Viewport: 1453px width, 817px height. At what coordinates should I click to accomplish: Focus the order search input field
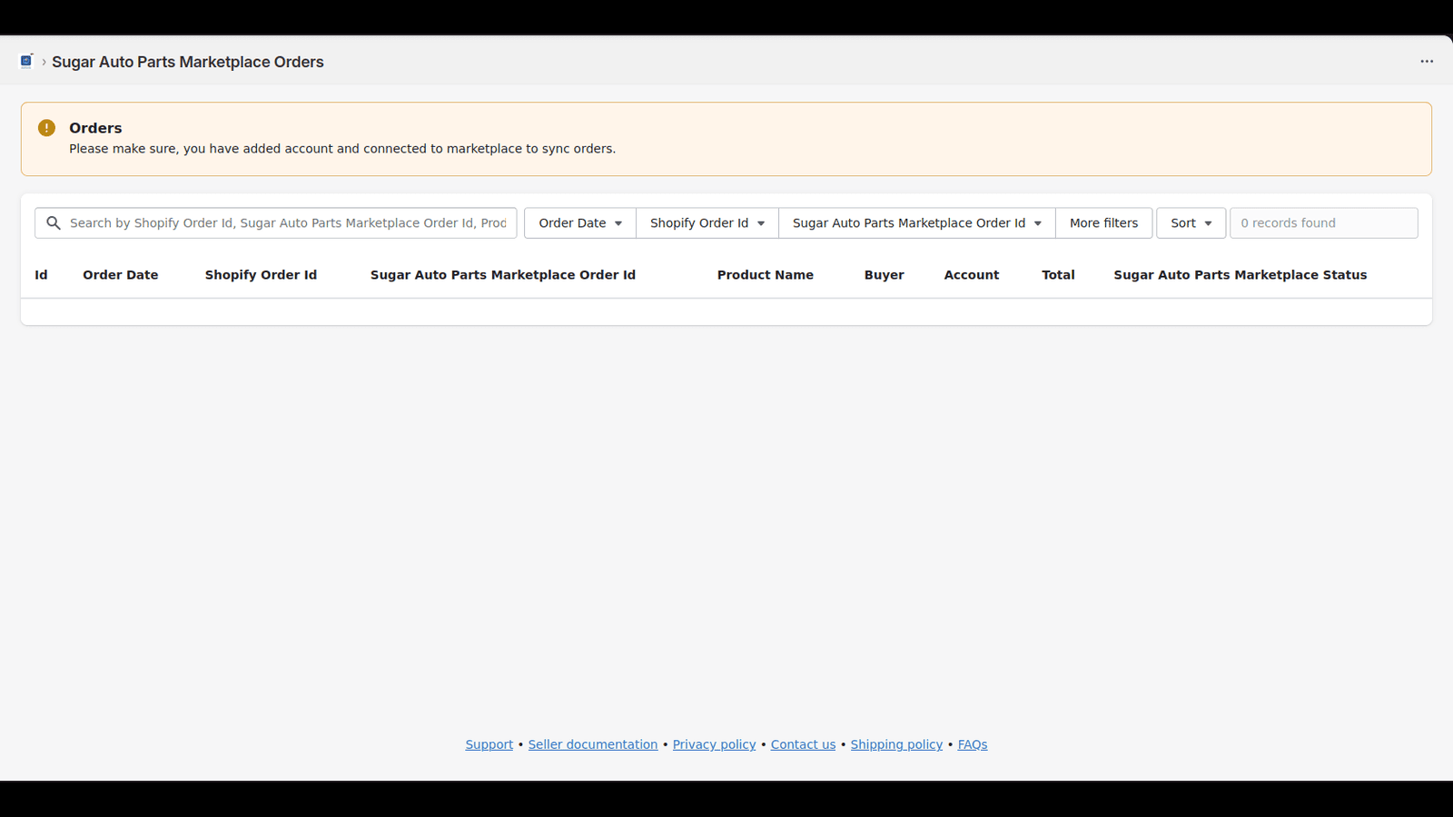[x=276, y=223]
